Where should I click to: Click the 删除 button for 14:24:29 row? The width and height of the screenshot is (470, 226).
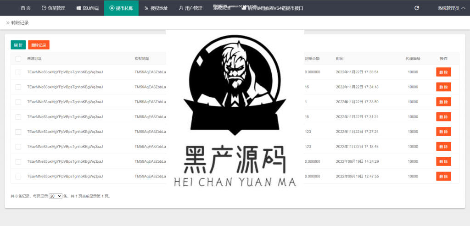tap(443, 161)
